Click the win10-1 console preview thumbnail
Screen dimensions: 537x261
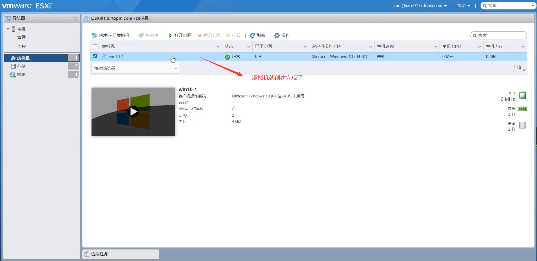tap(133, 112)
